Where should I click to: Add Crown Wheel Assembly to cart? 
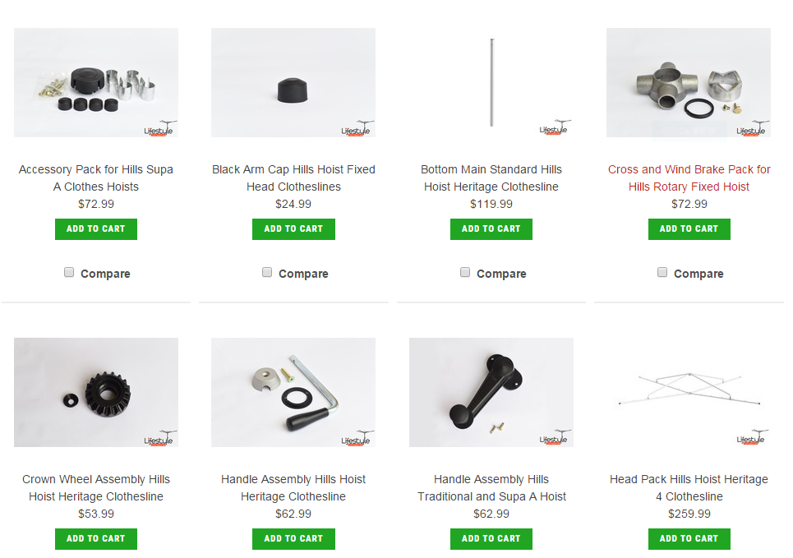point(96,539)
